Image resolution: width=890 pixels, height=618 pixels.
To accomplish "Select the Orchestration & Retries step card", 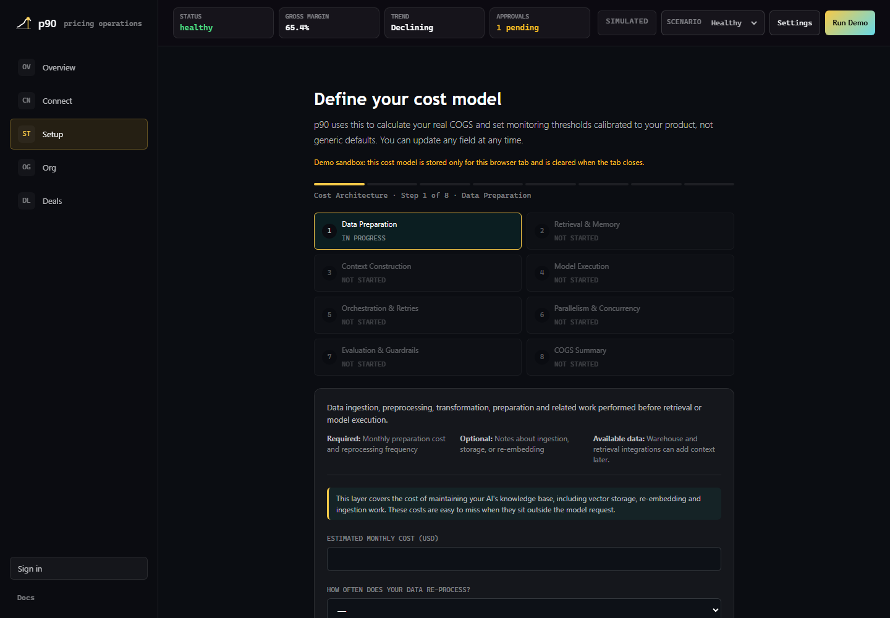I will coord(418,315).
